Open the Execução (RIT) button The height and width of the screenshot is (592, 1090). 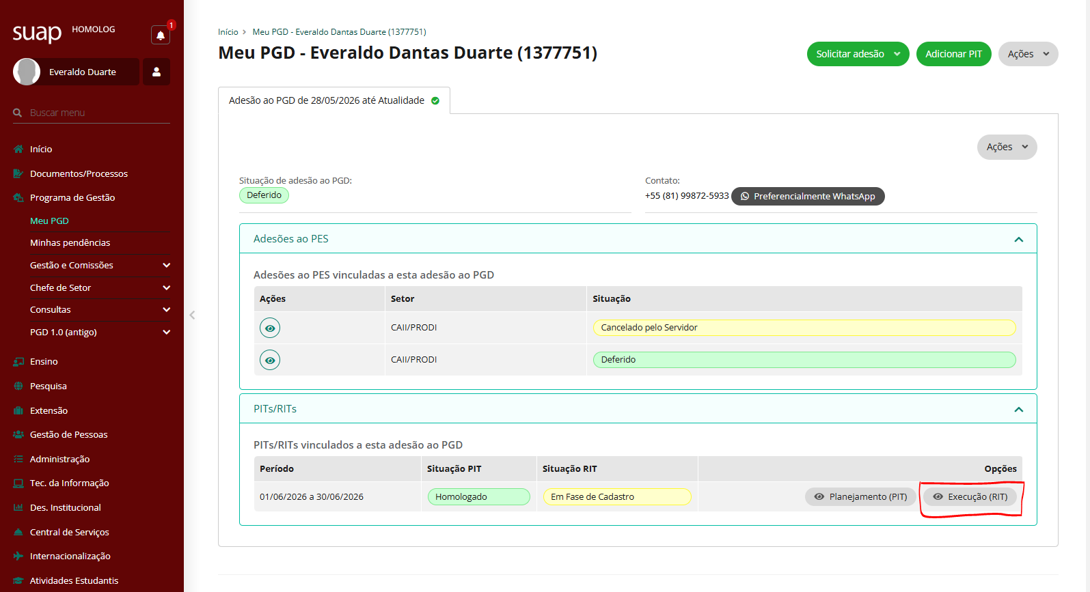point(970,497)
